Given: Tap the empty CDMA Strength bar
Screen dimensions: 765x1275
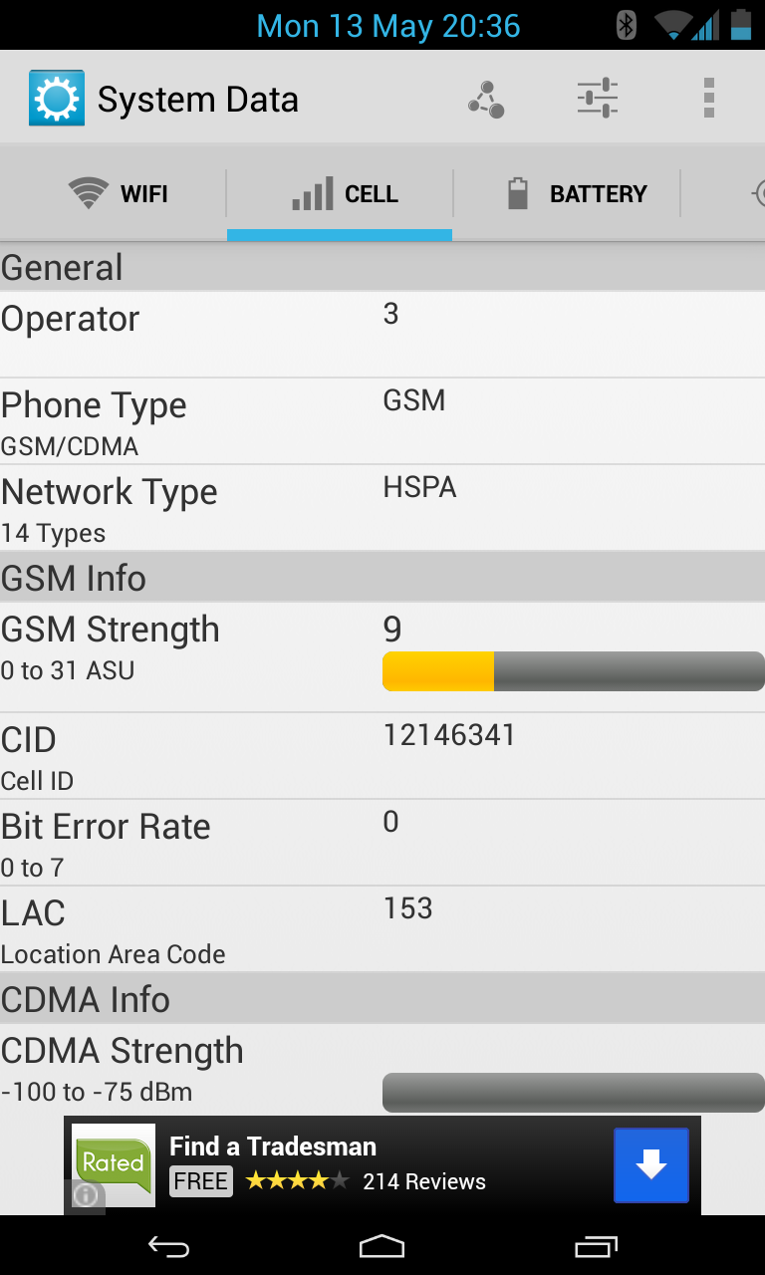Looking at the screenshot, I should pyautogui.click(x=573, y=1092).
